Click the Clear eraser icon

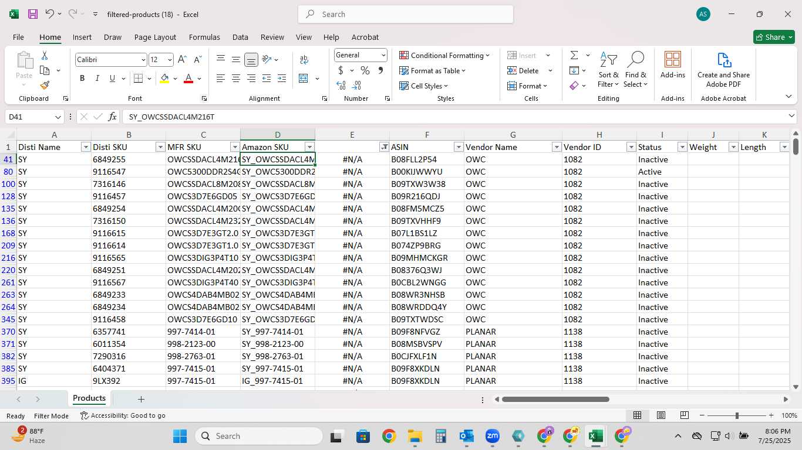574,86
